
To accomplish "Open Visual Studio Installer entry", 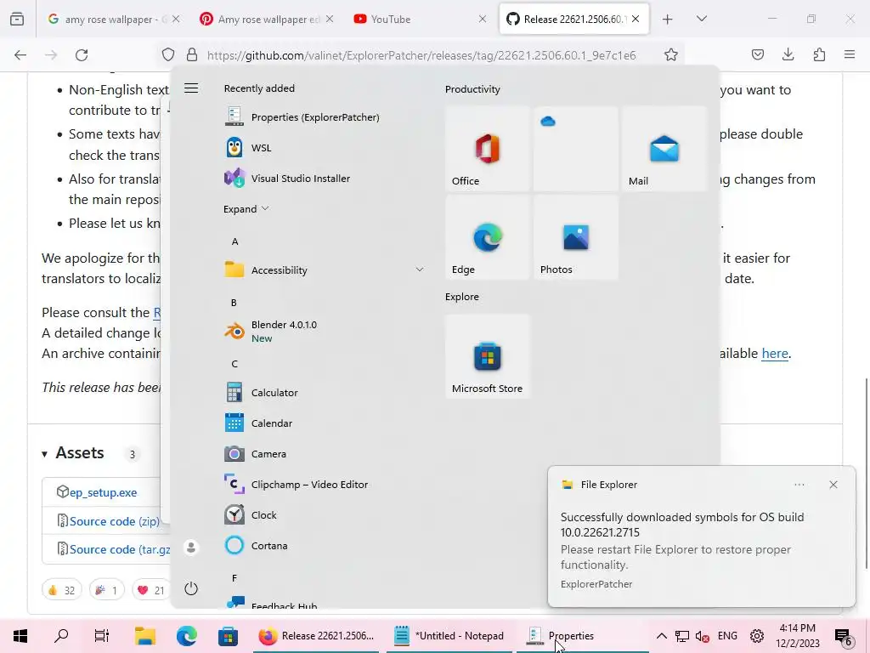I will 287,179.
